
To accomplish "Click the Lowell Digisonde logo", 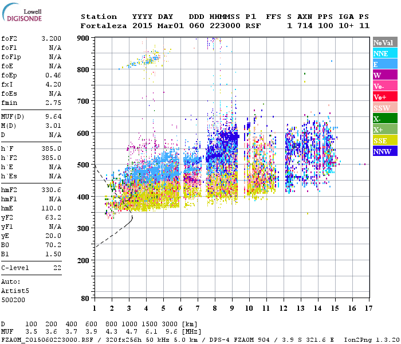I will [x=22, y=12].
